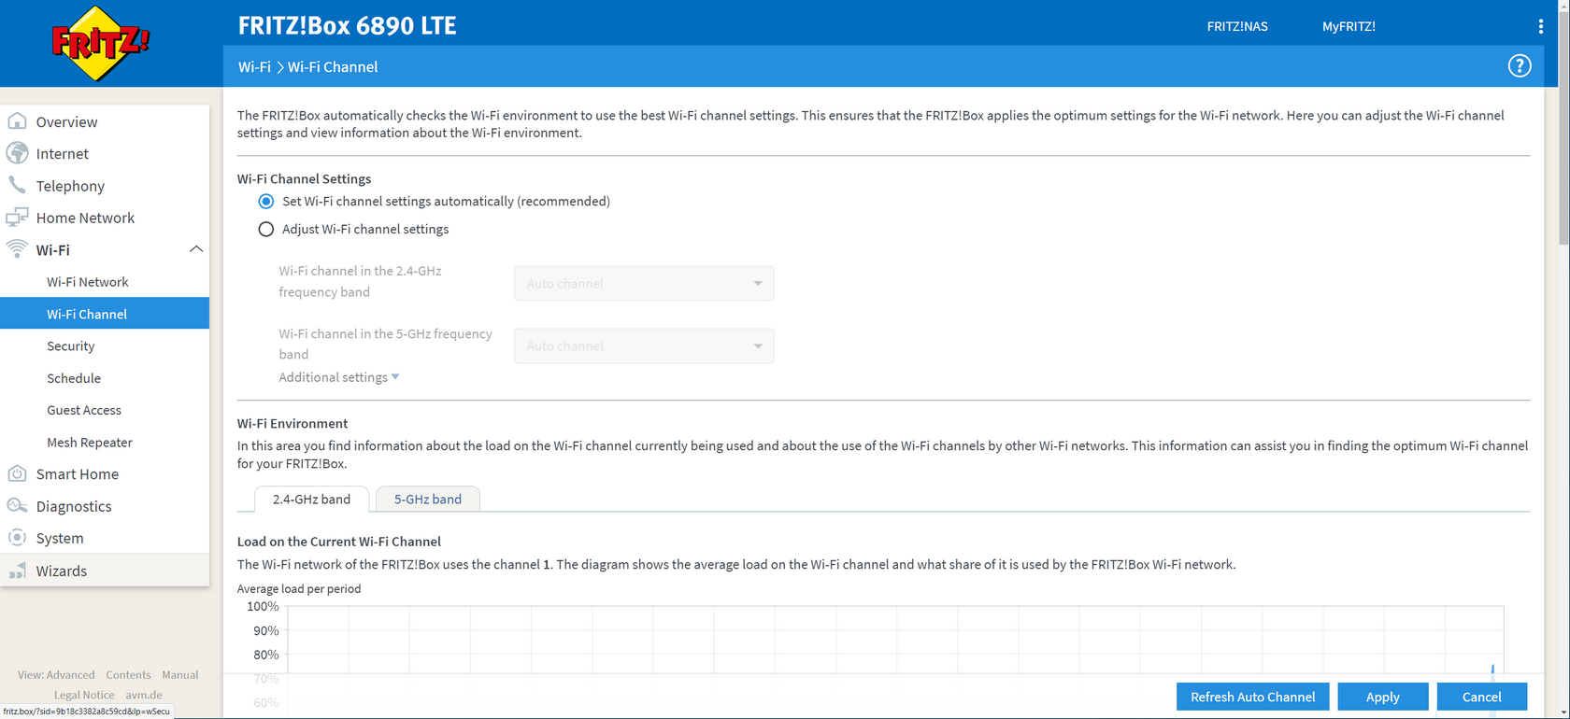Open the three-dot options menu
The image size is (1570, 719).
1541,26
